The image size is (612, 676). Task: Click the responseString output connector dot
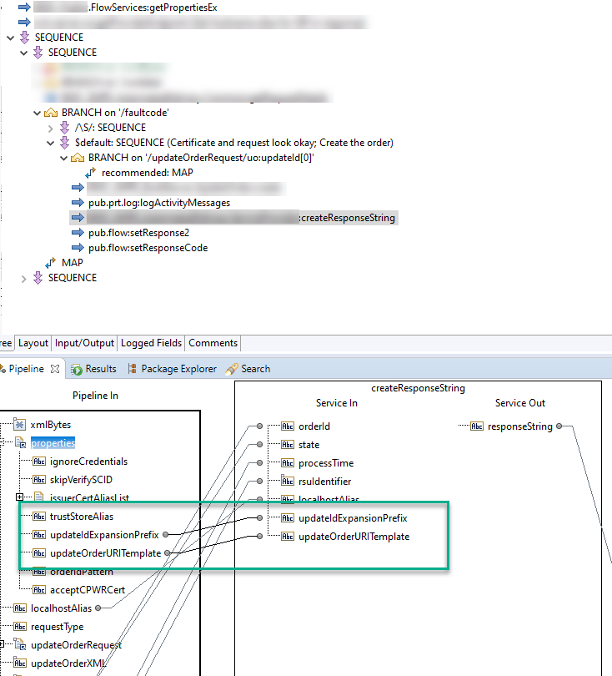pyautogui.click(x=559, y=426)
